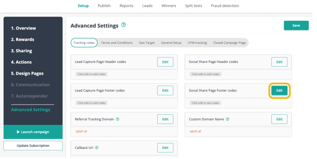Viewport: 317px width, 159px height.
Task: Switch to Geo Target tab
Action: [x=147, y=43]
